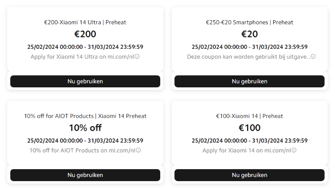Click info icon after AIOT Products description
This screenshot has width=335, height=188.
[x=138, y=150]
